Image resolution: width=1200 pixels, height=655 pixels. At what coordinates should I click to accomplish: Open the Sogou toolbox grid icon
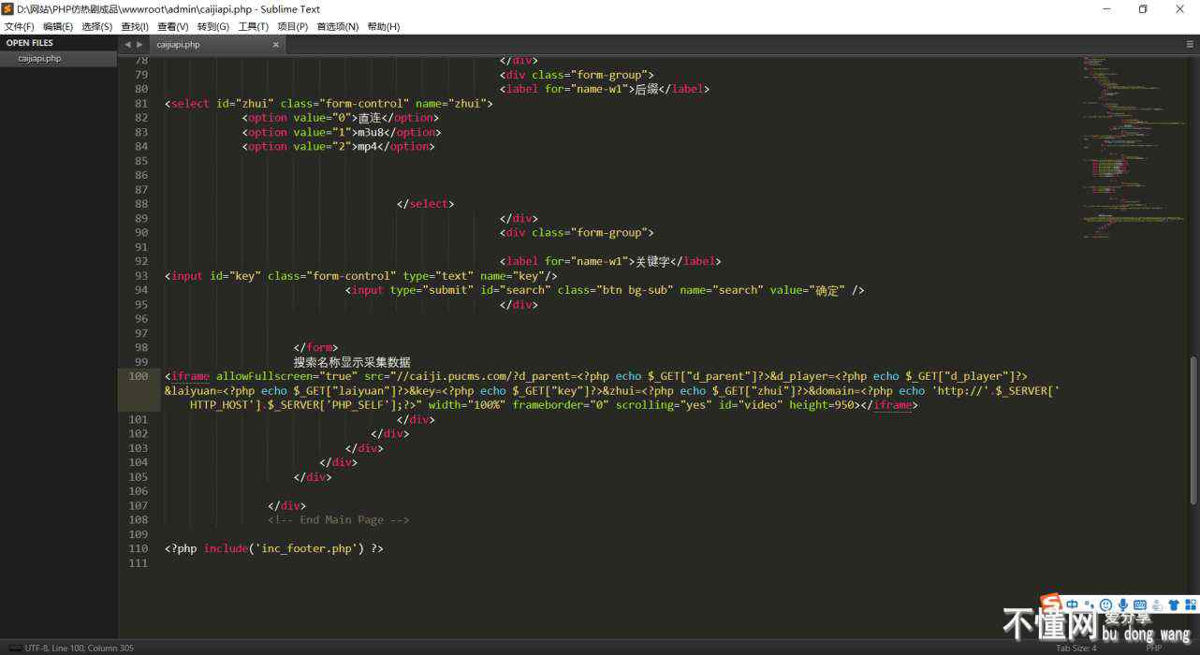point(1190,605)
